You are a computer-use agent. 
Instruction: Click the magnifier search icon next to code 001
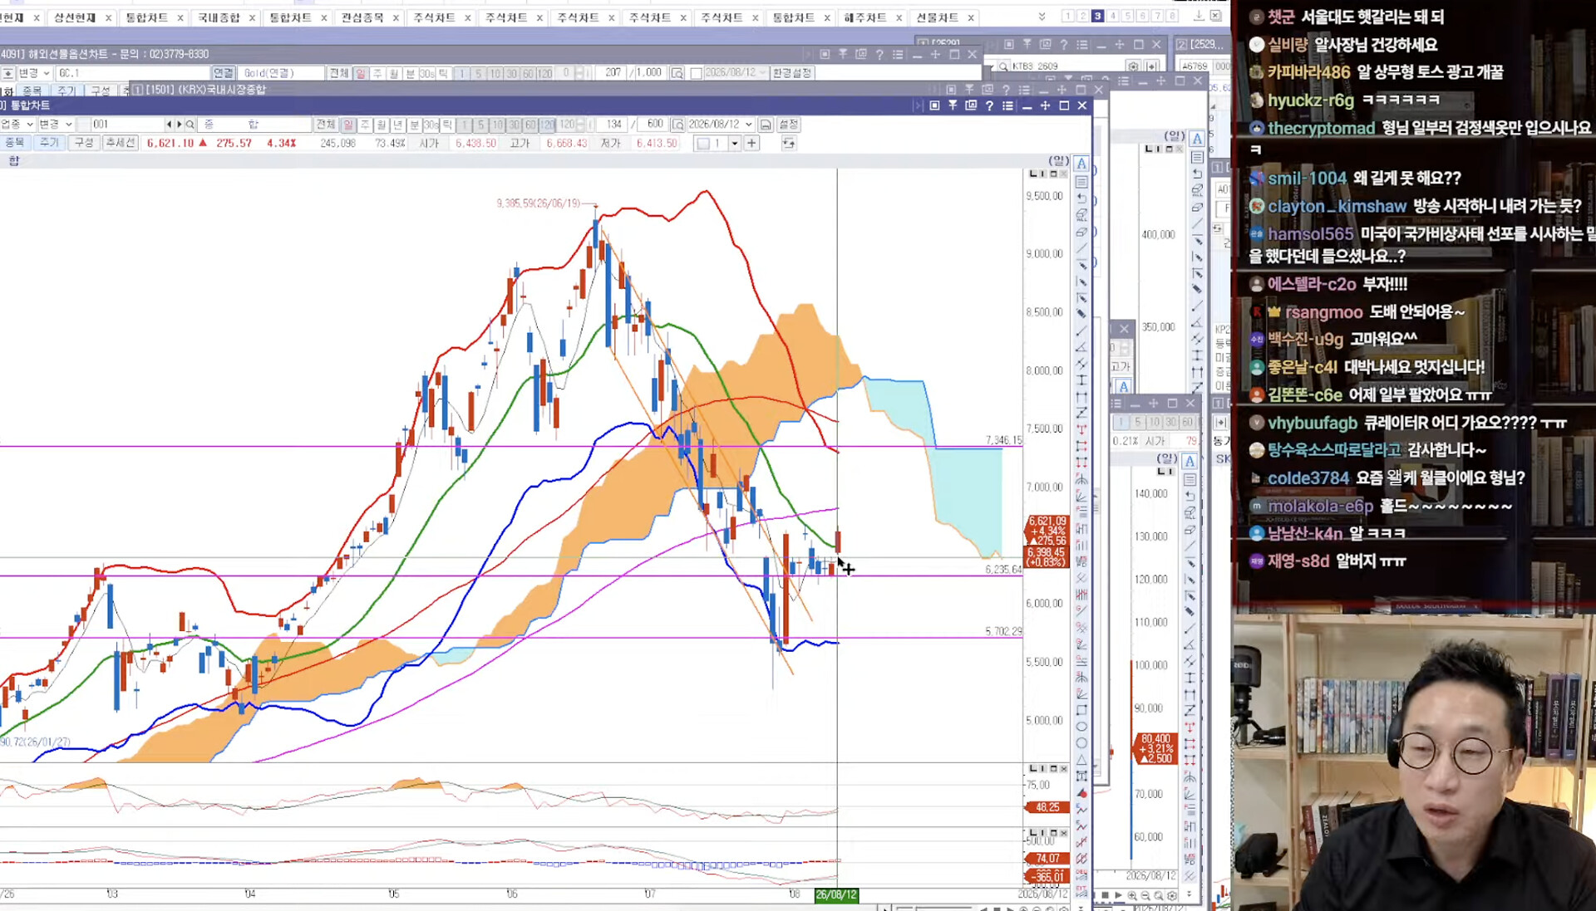tap(190, 125)
